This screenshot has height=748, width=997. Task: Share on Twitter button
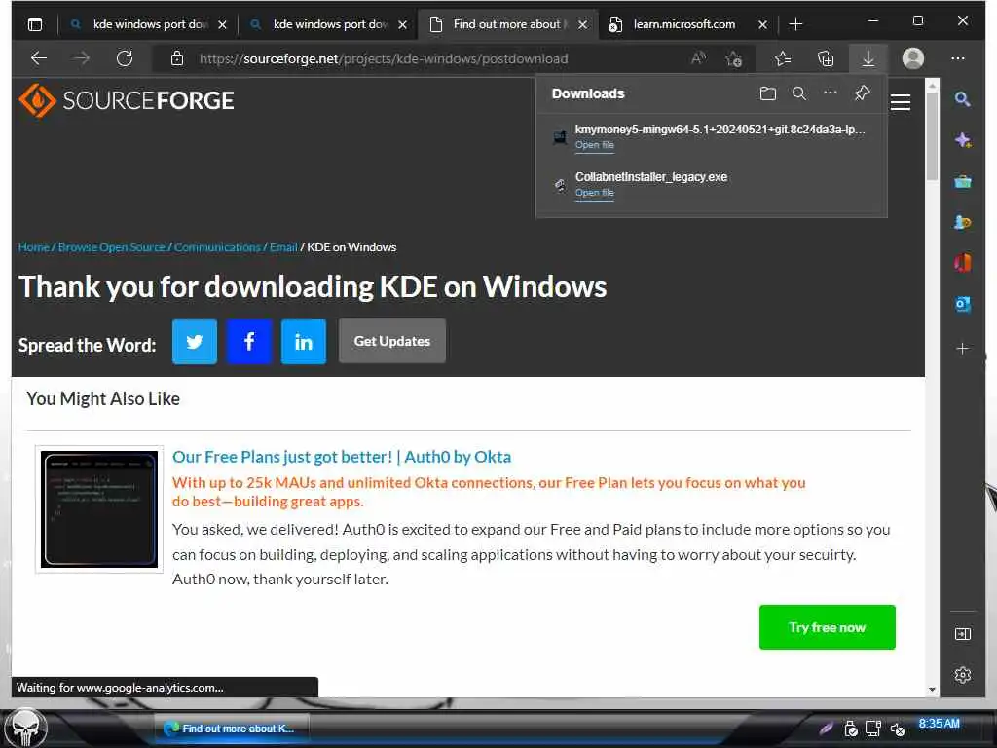pos(195,342)
